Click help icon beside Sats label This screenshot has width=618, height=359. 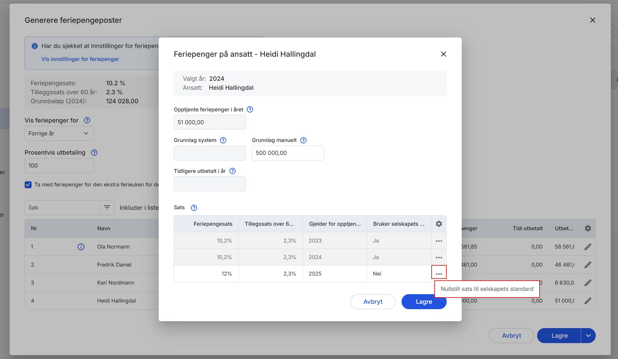(x=194, y=208)
